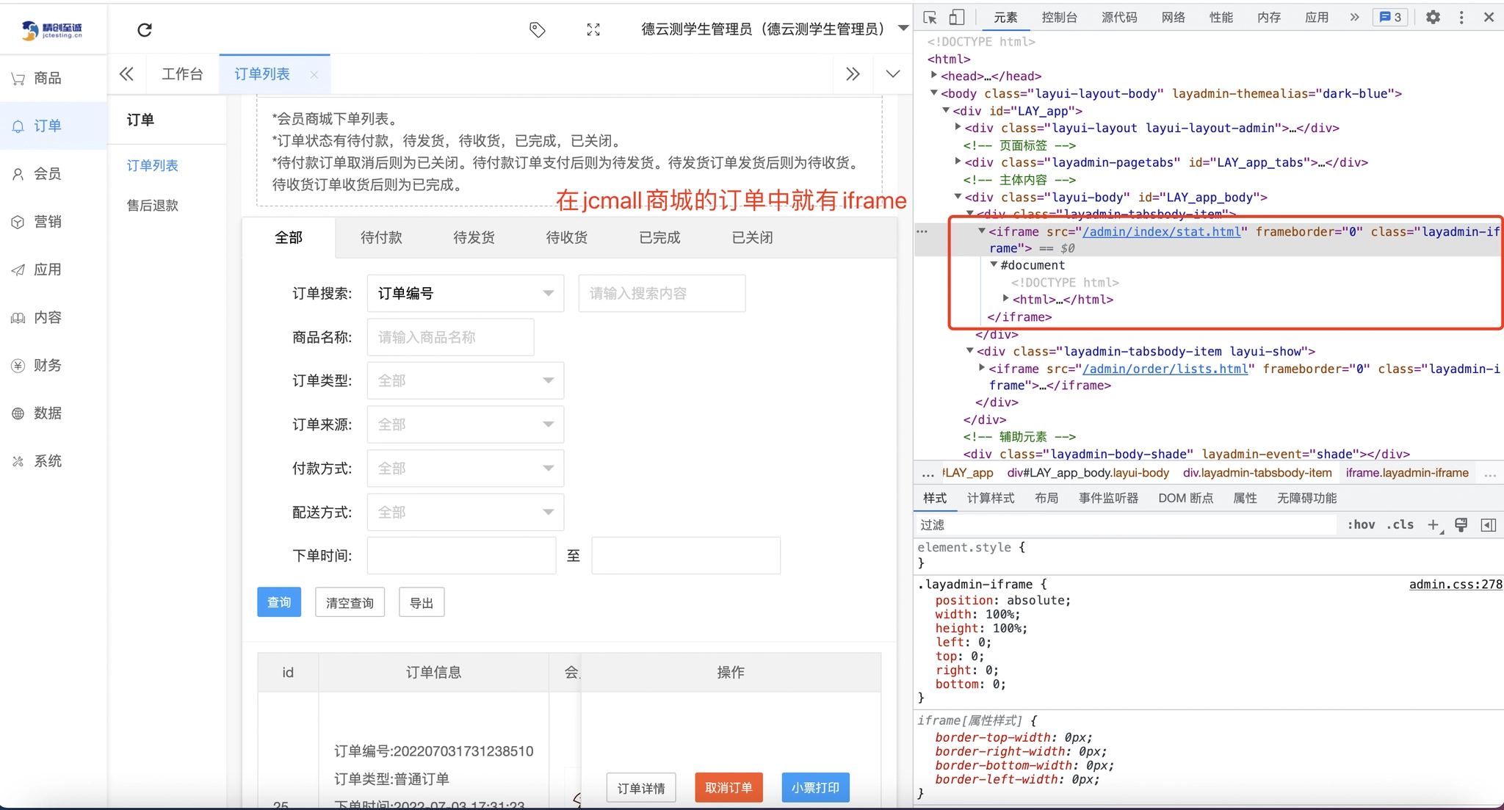1504x810 pixels.
Task: Open admin.css:278 source link
Action: 1456,585
